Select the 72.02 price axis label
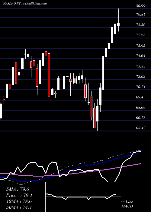The width and height of the screenshot is (151, 212). [x=141, y=77]
